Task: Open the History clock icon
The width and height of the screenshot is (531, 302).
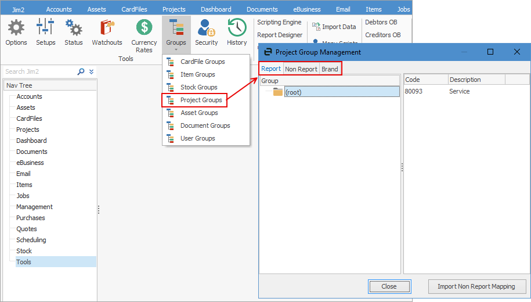Action: [237, 27]
